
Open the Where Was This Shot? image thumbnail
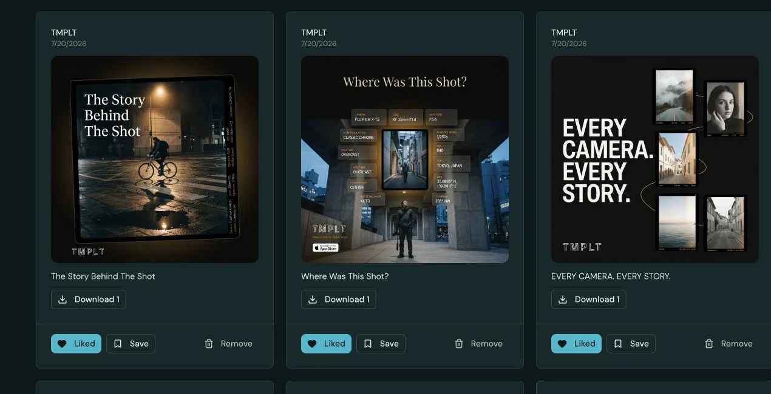click(x=405, y=159)
